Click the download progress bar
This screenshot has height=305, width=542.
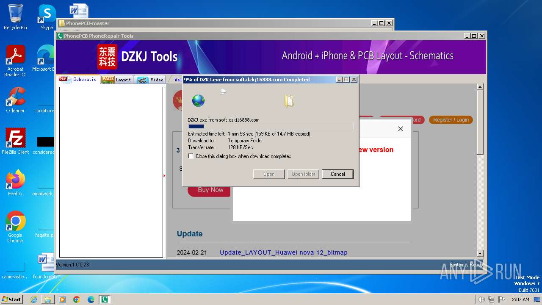[x=271, y=126]
